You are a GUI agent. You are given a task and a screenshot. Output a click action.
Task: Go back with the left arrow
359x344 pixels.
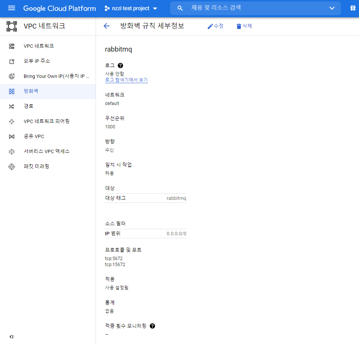click(106, 26)
